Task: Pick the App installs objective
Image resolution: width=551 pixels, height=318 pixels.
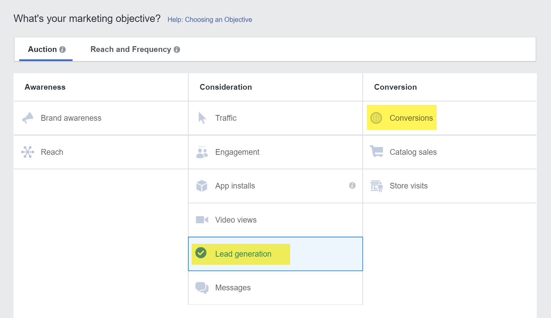Action: click(x=275, y=186)
